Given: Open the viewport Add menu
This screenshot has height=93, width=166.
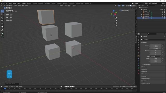Looking at the screenshot, I should coord(23,6).
